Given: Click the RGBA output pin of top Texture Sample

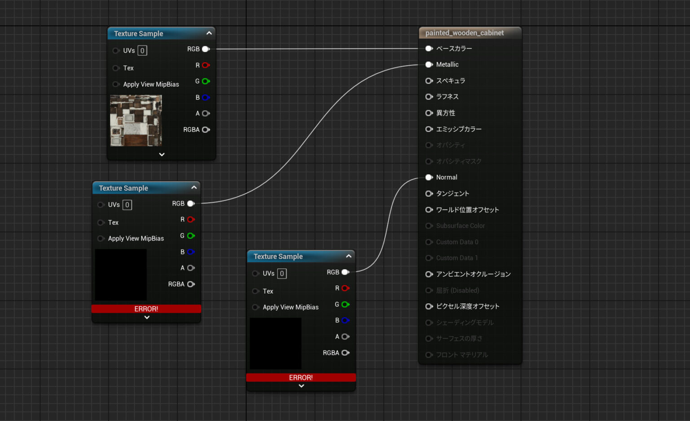Looking at the screenshot, I should point(206,129).
